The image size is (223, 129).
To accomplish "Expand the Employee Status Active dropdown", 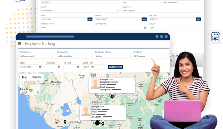I will (x=113, y=56).
